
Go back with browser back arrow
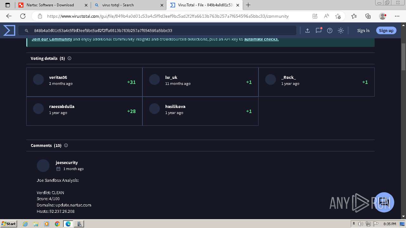tap(9, 16)
